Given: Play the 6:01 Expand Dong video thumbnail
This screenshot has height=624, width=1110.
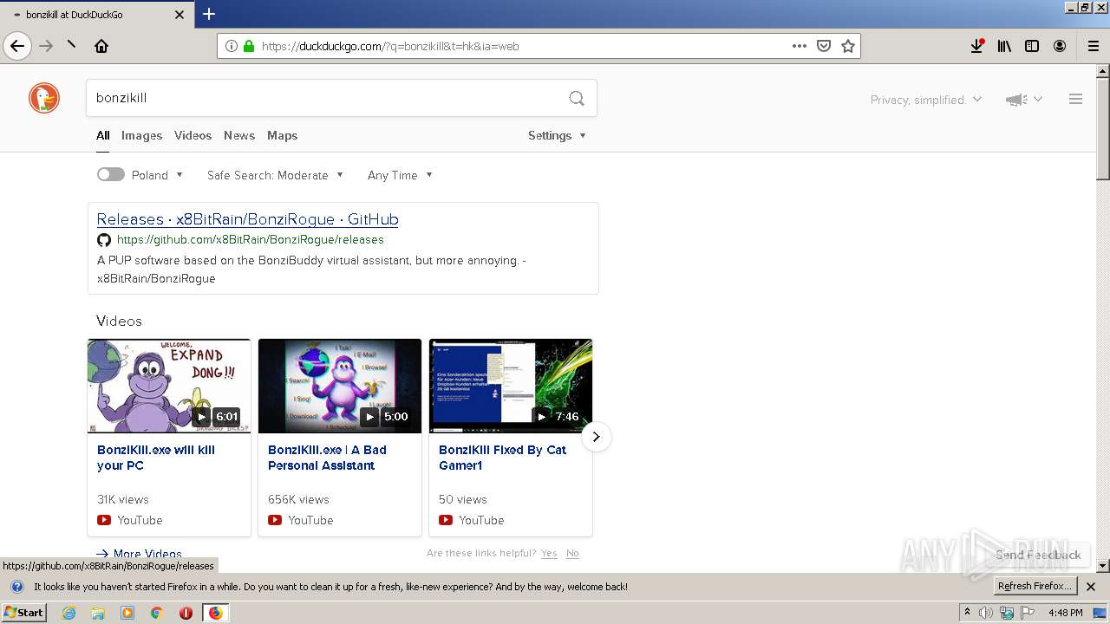Looking at the screenshot, I should (x=169, y=386).
